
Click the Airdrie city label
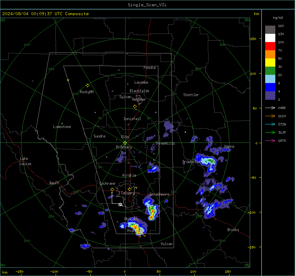coord(129,175)
